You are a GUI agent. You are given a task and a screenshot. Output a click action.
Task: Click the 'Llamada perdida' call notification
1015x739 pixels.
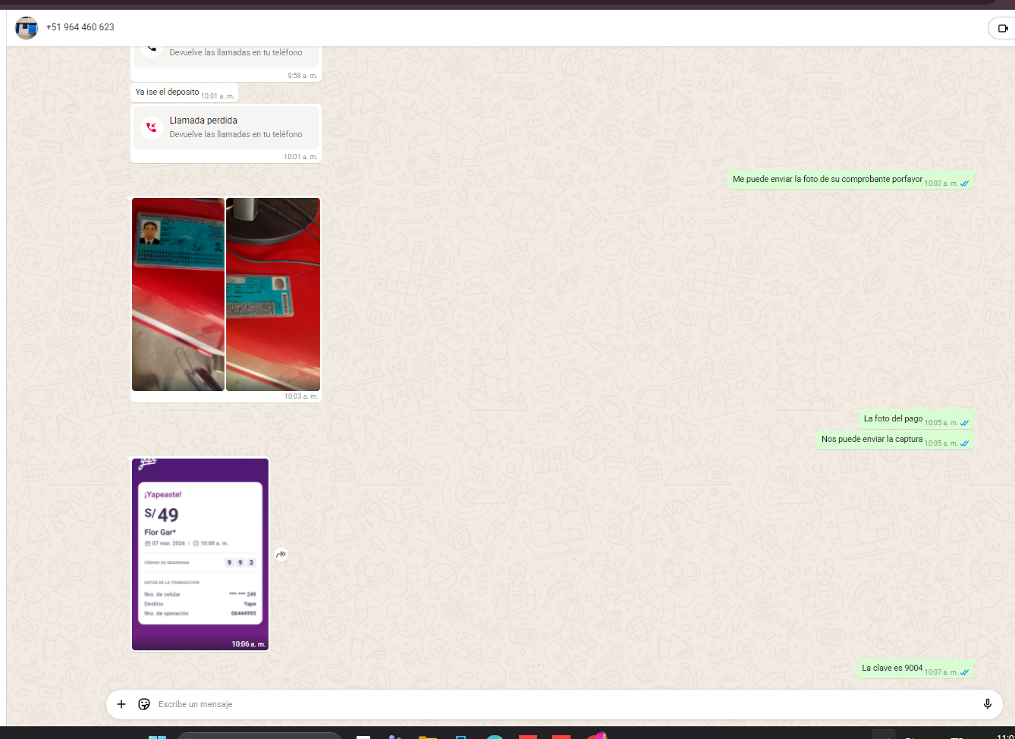point(226,127)
